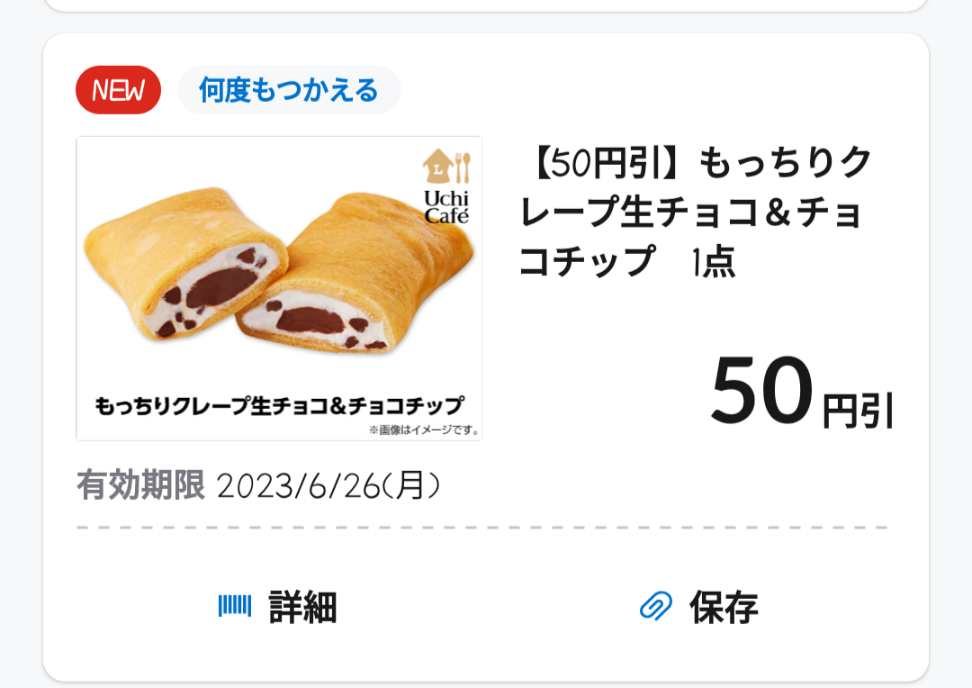Tap the left crepe half in photo
The width and height of the screenshot is (972, 688).
[x=184, y=270]
